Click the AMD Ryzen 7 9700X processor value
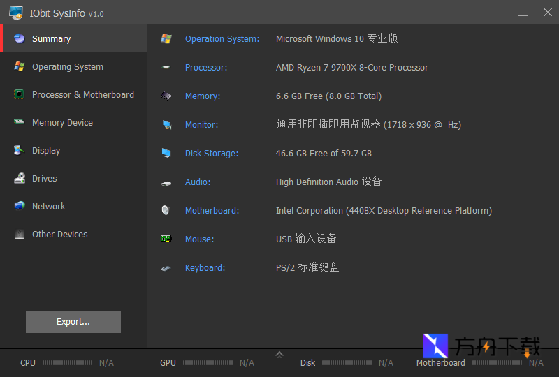Image resolution: width=559 pixels, height=377 pixels. tap(352, 67)
